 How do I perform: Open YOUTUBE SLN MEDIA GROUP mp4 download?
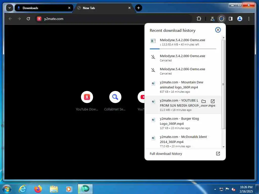[x=183, y=105]
